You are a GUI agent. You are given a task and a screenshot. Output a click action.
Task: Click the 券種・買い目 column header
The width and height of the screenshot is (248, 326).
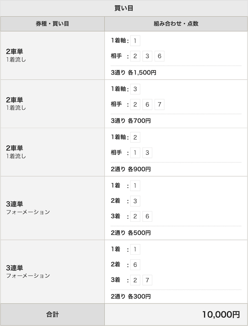pos(52,24)
